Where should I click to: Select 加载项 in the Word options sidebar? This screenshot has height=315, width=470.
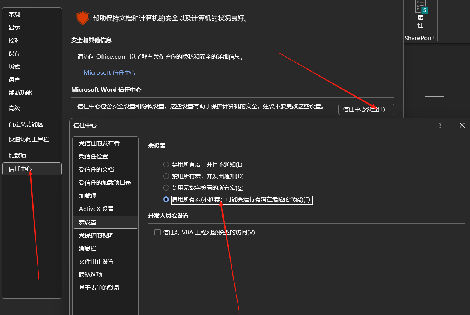point(32,156)
